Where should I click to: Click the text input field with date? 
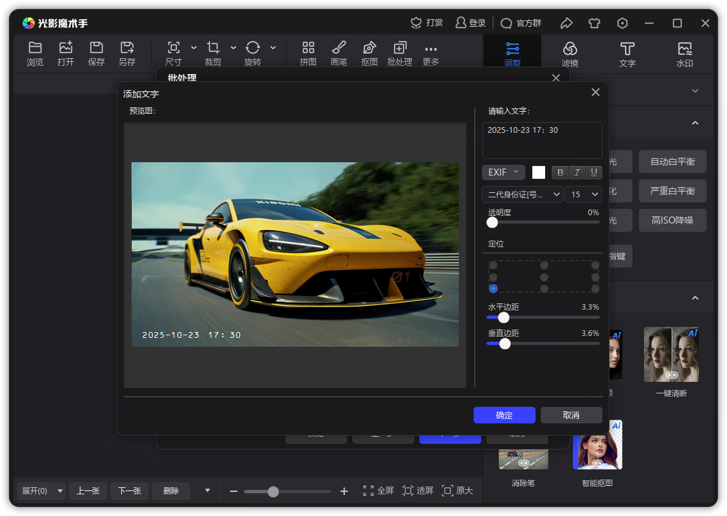542,140
